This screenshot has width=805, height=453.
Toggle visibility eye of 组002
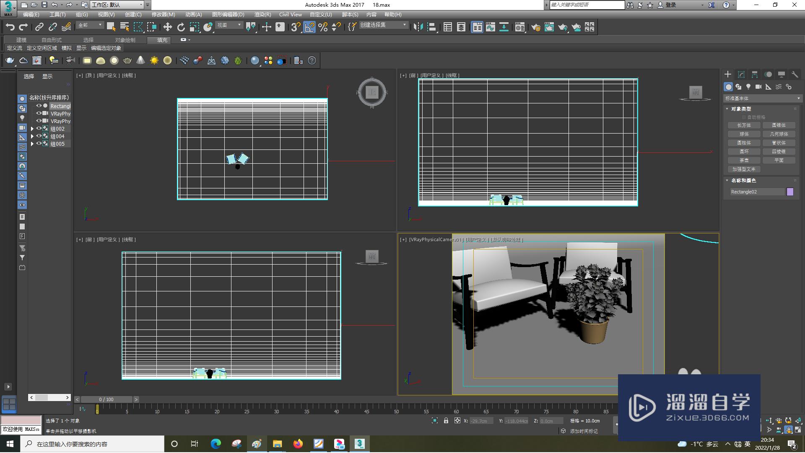point(39,129)
